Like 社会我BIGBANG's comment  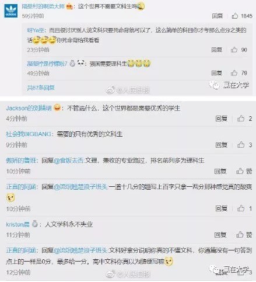(241, 145)
